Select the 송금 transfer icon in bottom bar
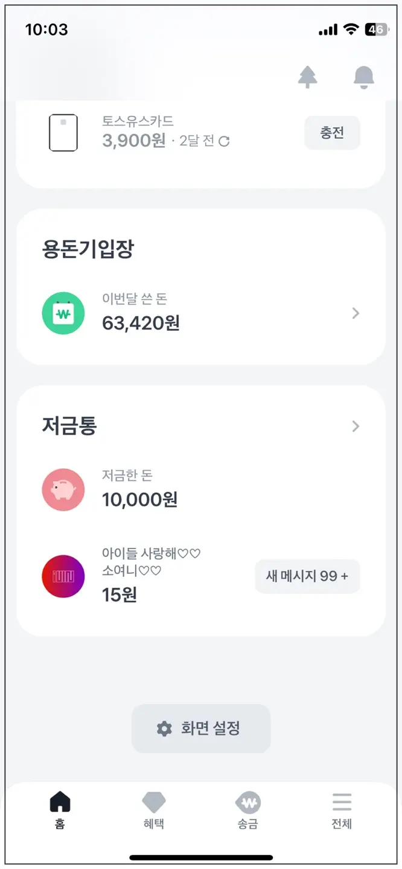402x869 pixels. click(248, 804)
